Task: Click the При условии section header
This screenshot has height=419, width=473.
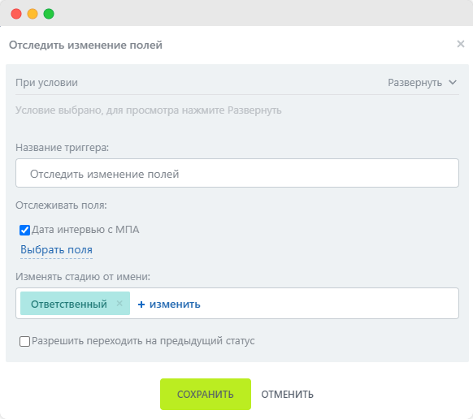Action: click(x=47, y=83)
